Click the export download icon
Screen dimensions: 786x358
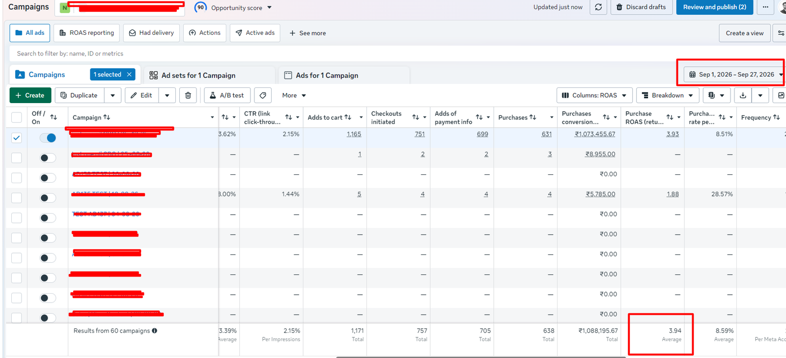(x=743, y=95)
